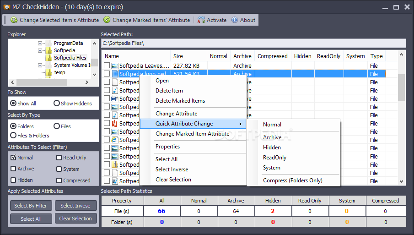Click Explorer tree scroll right arrow
The width and height of the screenshot is (414, 235).
(x=86, y=82)
